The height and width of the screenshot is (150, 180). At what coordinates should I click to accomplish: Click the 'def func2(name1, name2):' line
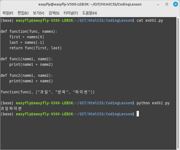click(x=27, y=75)
